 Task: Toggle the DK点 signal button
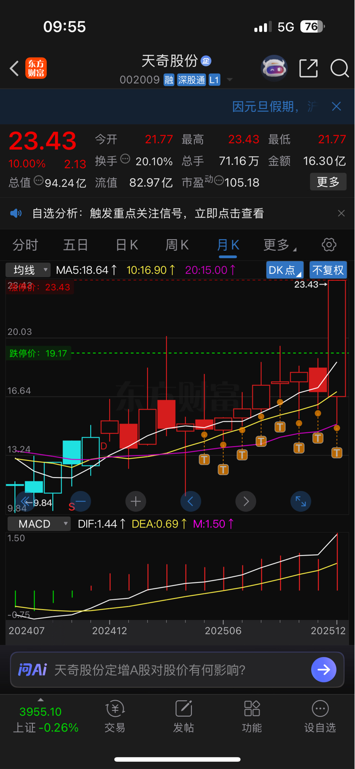[x=284, y=270]
